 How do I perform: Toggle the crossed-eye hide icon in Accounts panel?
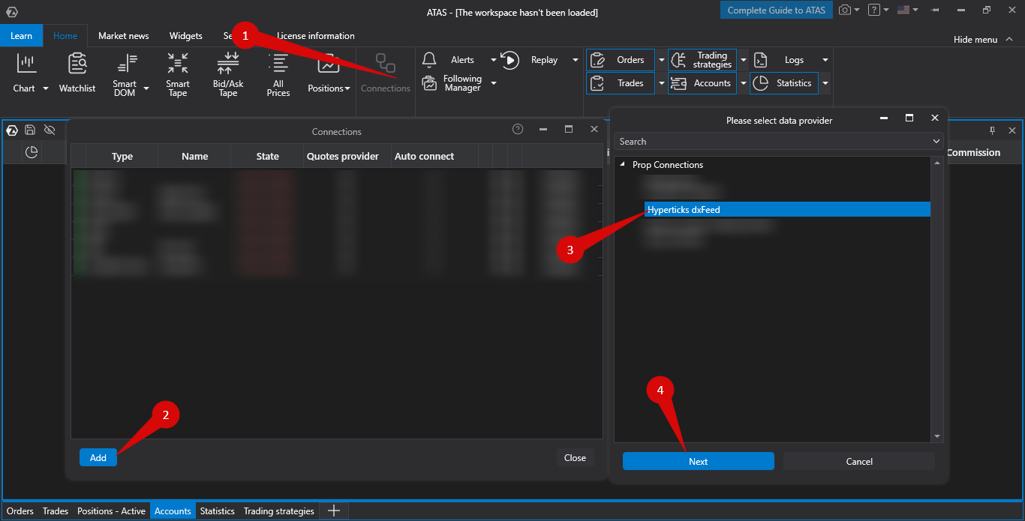[x=50, y=130]
